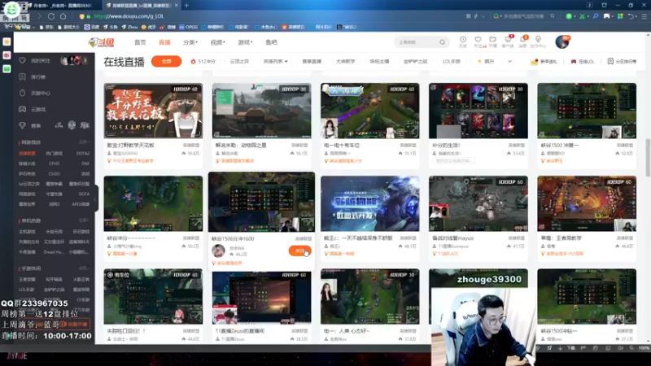Select the 大神教学 filter tag

(x=345, y=62)
